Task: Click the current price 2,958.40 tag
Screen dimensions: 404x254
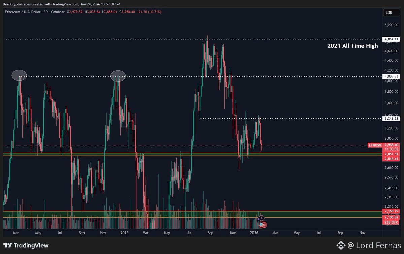Action: pyautogui.click(x=391, y=145)
